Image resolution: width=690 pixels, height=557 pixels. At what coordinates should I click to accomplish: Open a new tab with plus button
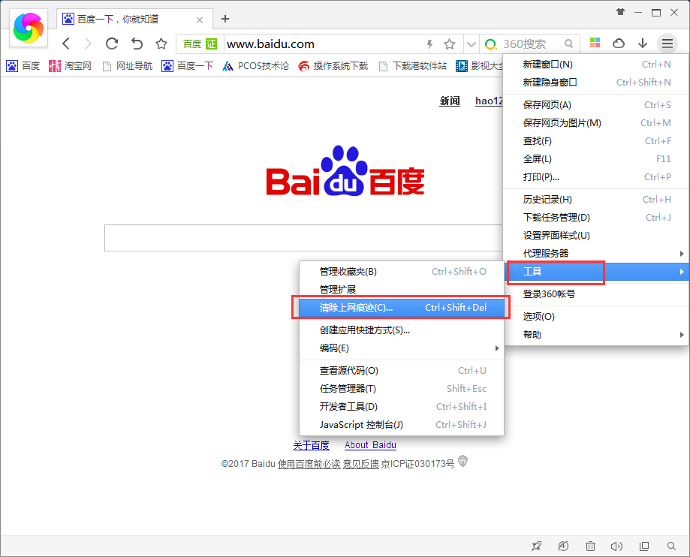point(225,19)
